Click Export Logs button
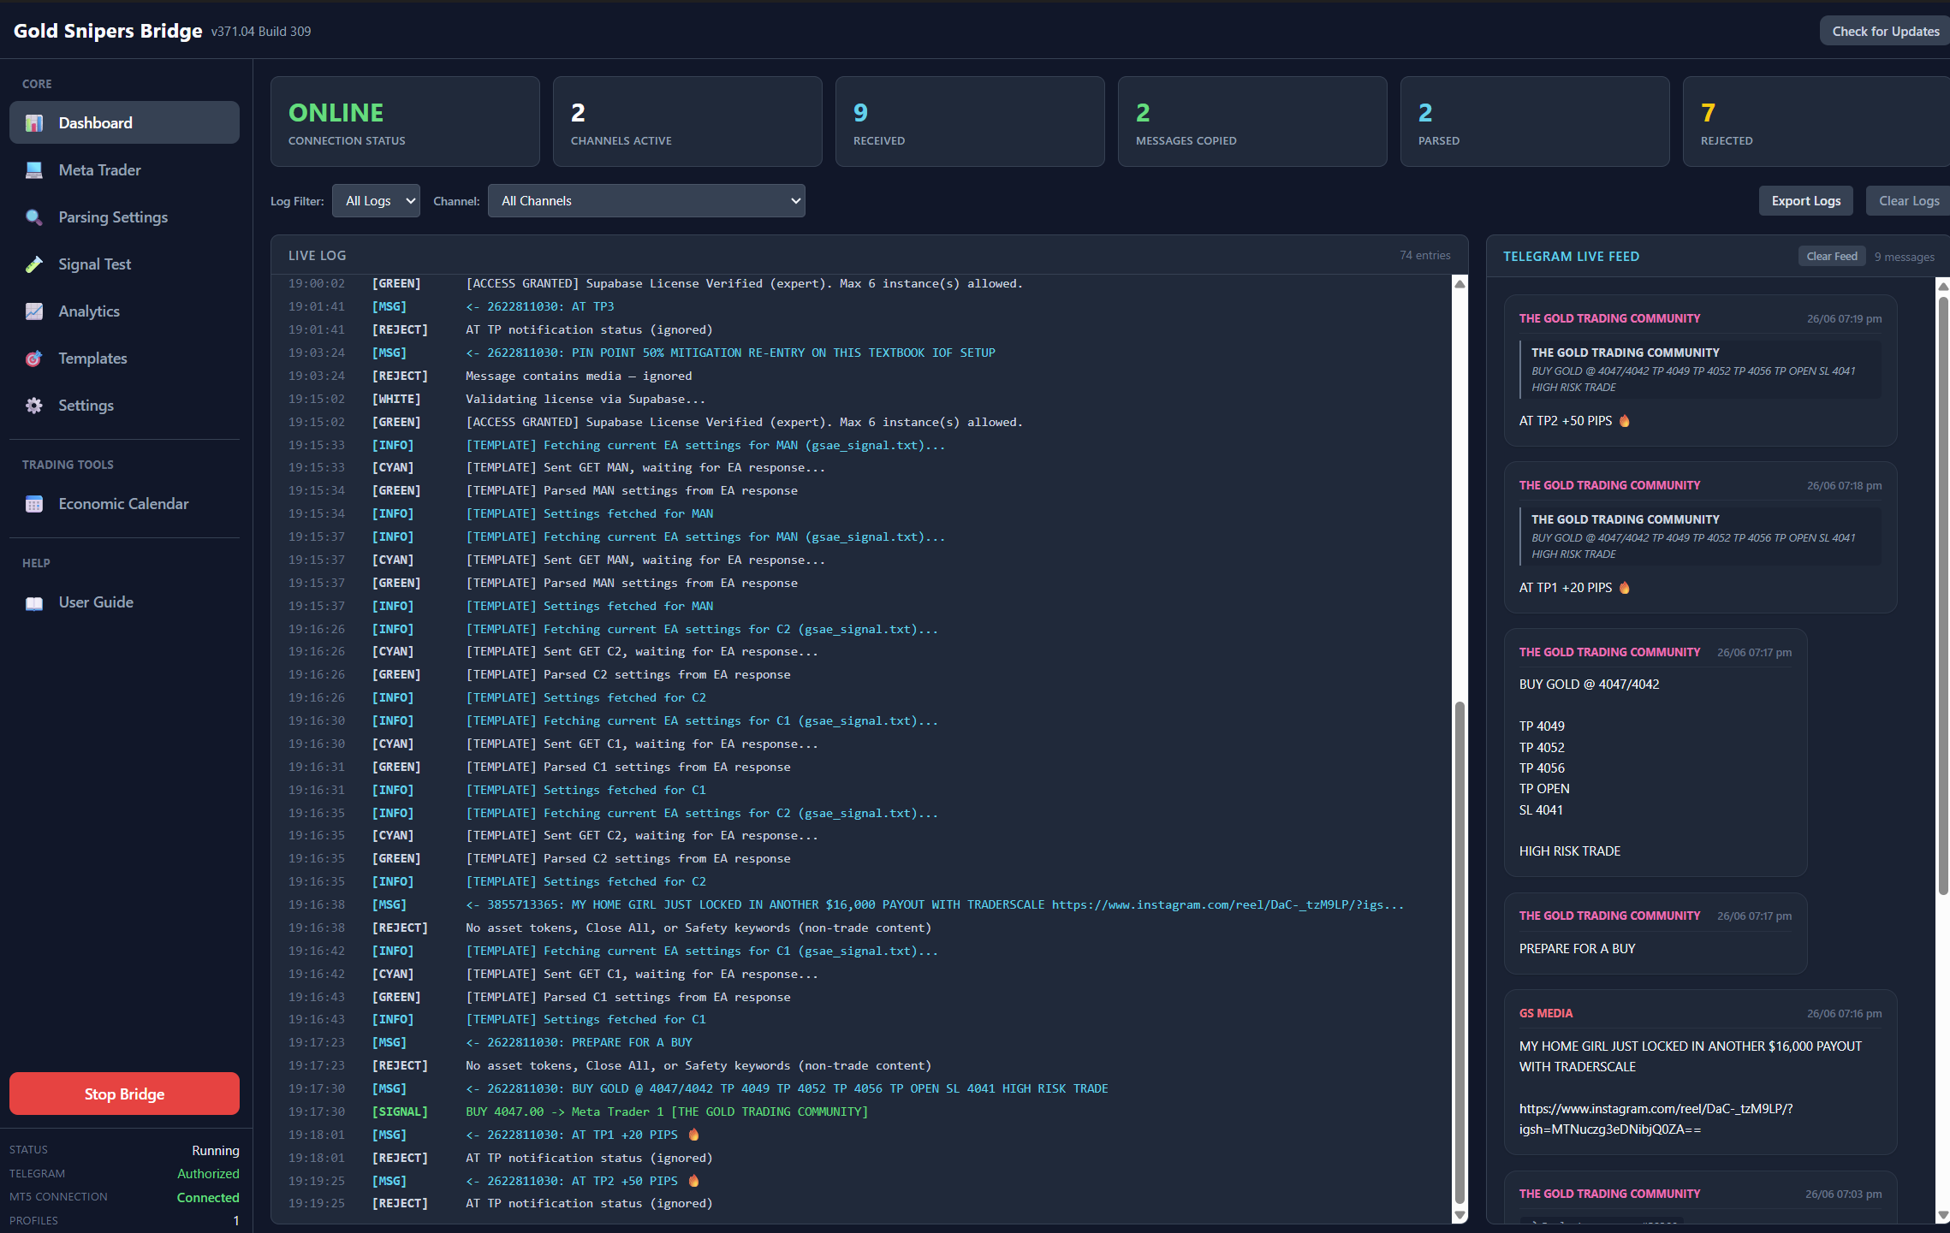Image resolution: width=1950 pixels, height=1233 pixels. 1806,201
